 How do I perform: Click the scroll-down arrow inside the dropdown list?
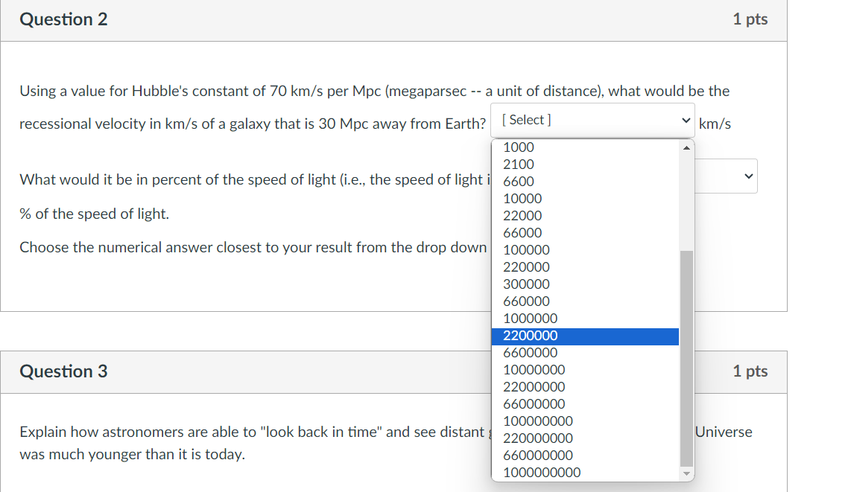685,473
